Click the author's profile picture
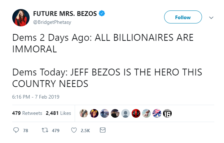Screen dimensions: 224x143 click(x=21, y=18)
